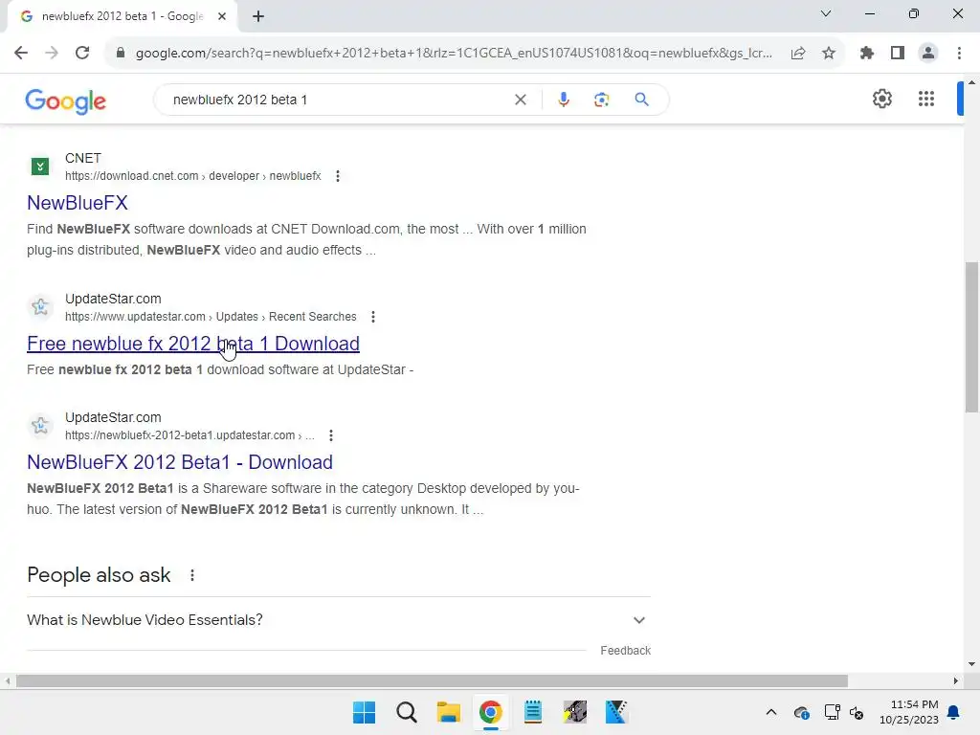Focus the Google search input field
980x735 pixels.
point(338,100)
